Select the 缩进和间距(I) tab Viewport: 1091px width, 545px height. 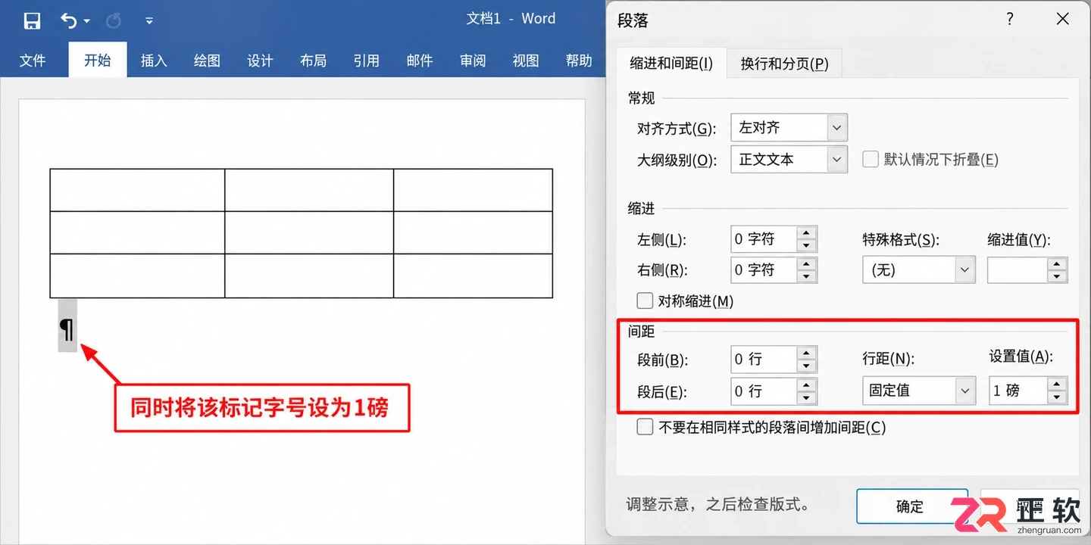click(x=671, y=64)
